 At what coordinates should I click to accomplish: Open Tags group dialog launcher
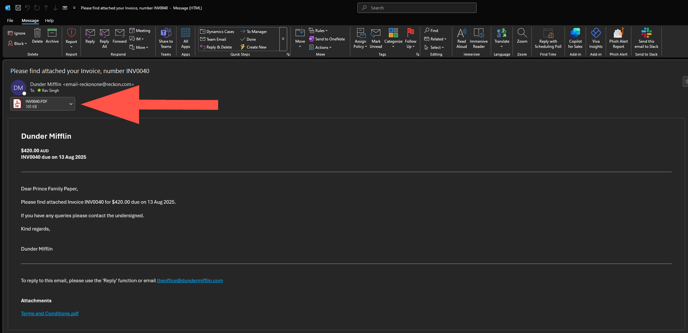point(417,55)
